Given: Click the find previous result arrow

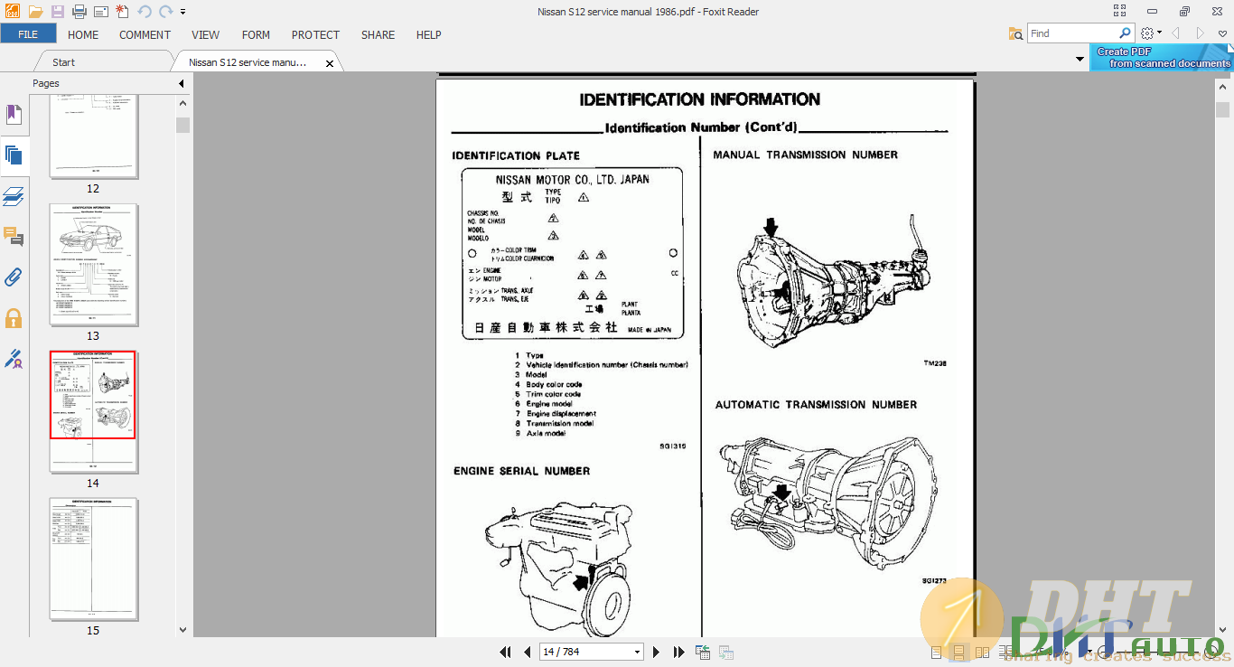Looking at the screenshot, I should tap(1176, 33).
